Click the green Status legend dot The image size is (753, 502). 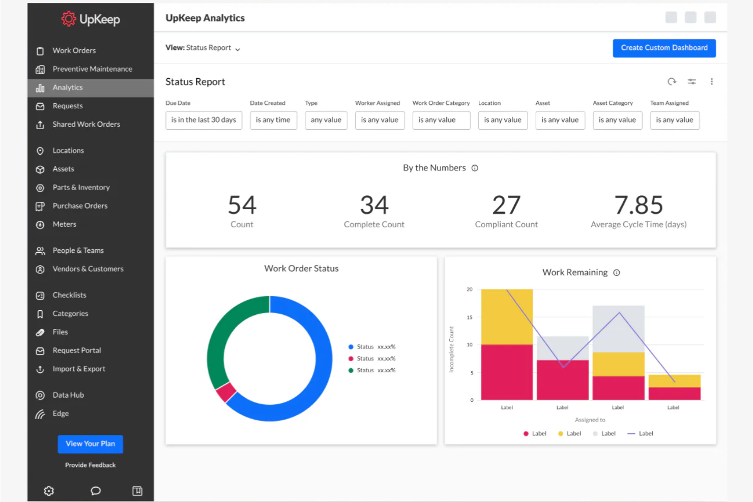(x=351, y=370)
